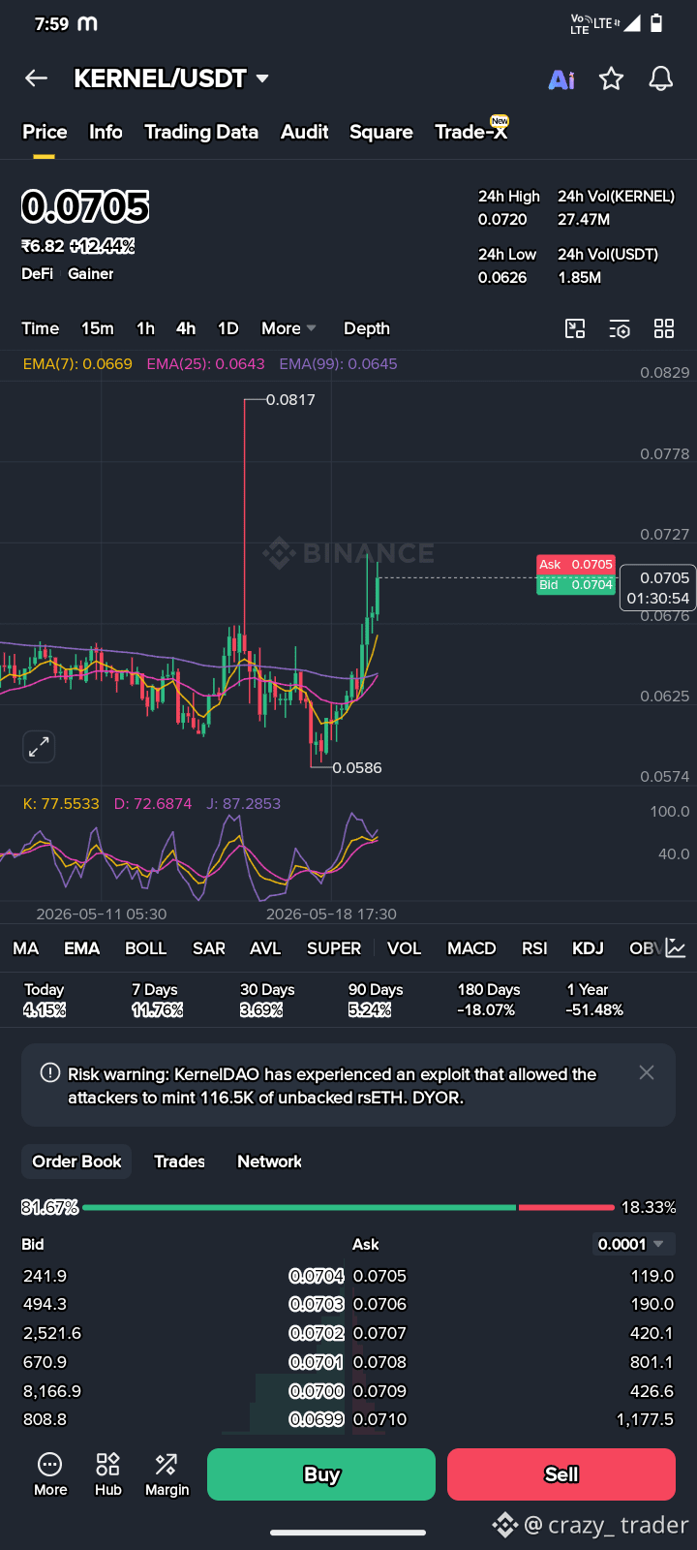Select the Network tab
Image resolution: width=697 pixels, height=1550 pixels.
point(269,1162)
